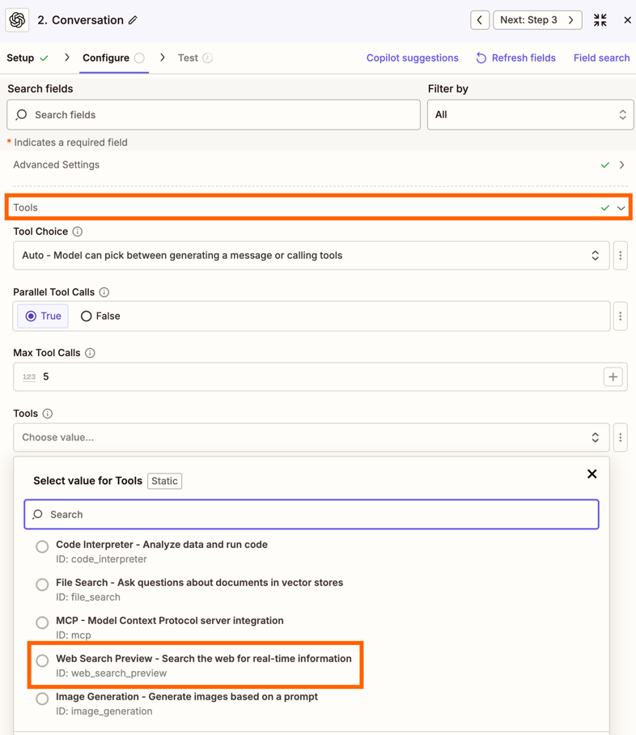The height and width of the screenshot is (735, 636).
Task: Open the Filter by All dropdown
Action: [x=530, y=115]
